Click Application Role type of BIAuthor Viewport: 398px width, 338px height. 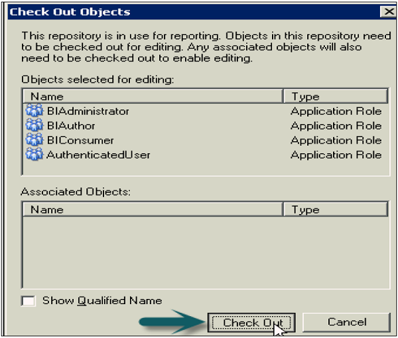pos(336,125)
